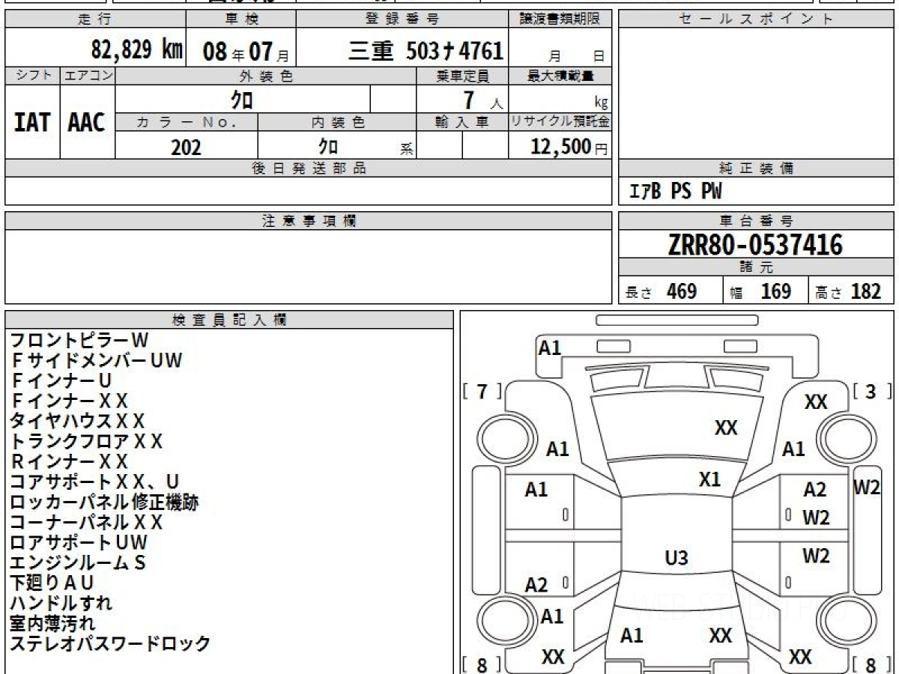
Task: Select the [3] tire rating marker
Action: pos(871,391)
